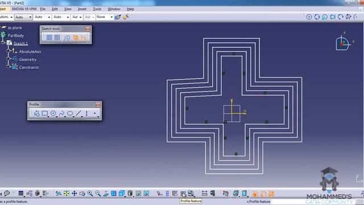Click the Painter icon beside None dropdown
Screen dimensions: 364x205
118,17
